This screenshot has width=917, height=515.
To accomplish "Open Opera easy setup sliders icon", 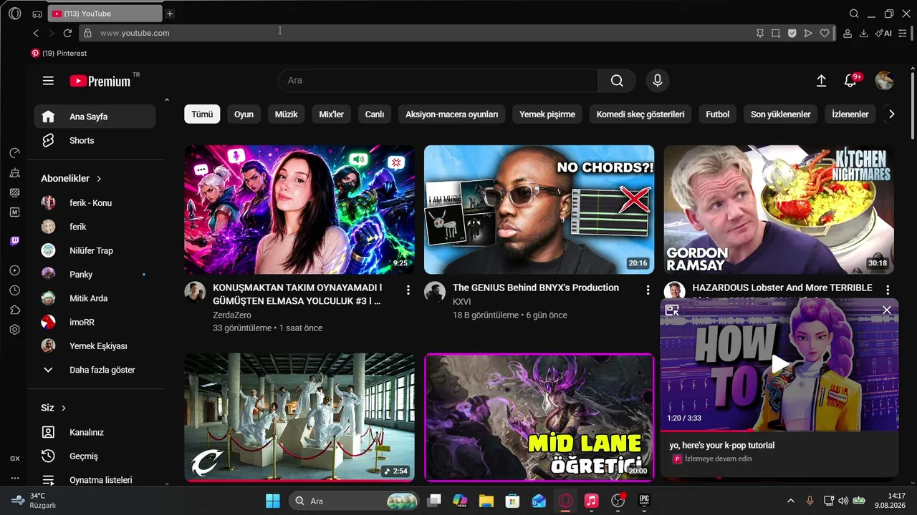I will click(x=903, y=33).
